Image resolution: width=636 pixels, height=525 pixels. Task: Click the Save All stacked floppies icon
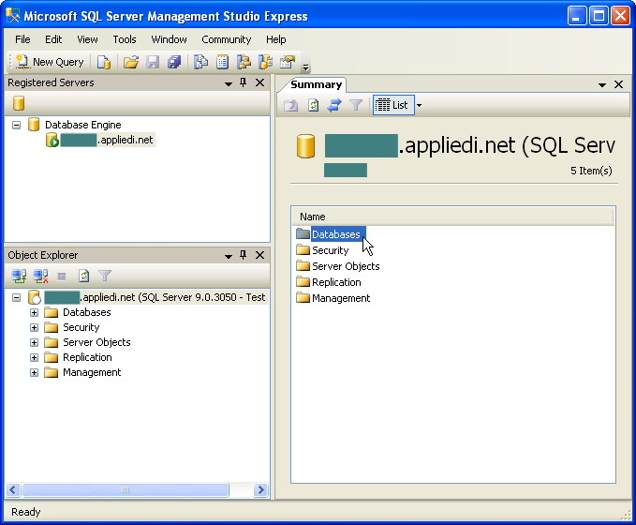point(174,62)
